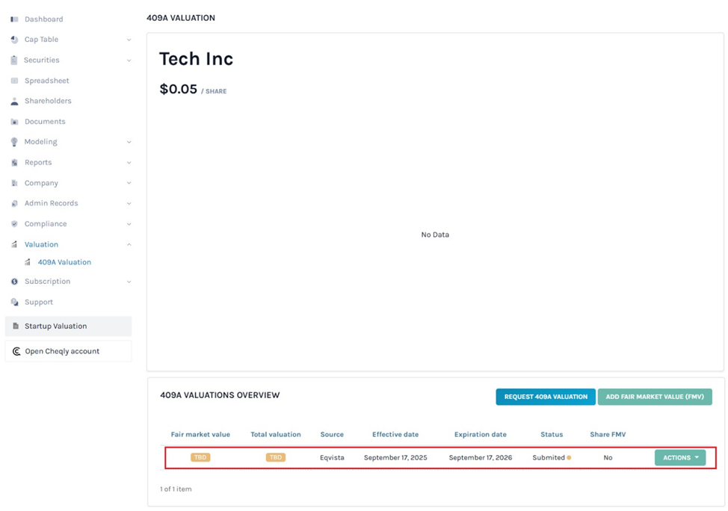Collapse the Valuation menu section
The image size is (728, 511).
(129, 245)
